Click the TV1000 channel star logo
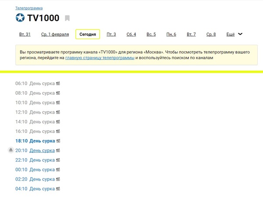Image resolution: width=263 pixels, height=203 pixels. click(20, 18)
